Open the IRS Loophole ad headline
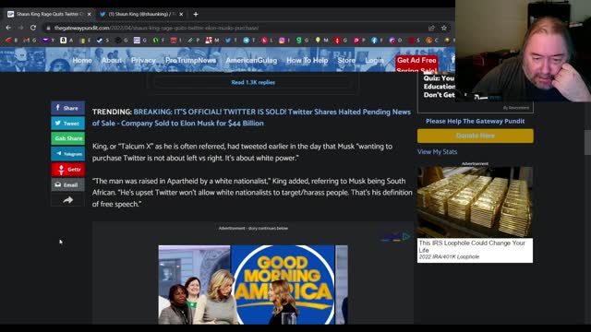Viewport: 591px width, 332px height. pyautogui.click(x=472, y=246)
